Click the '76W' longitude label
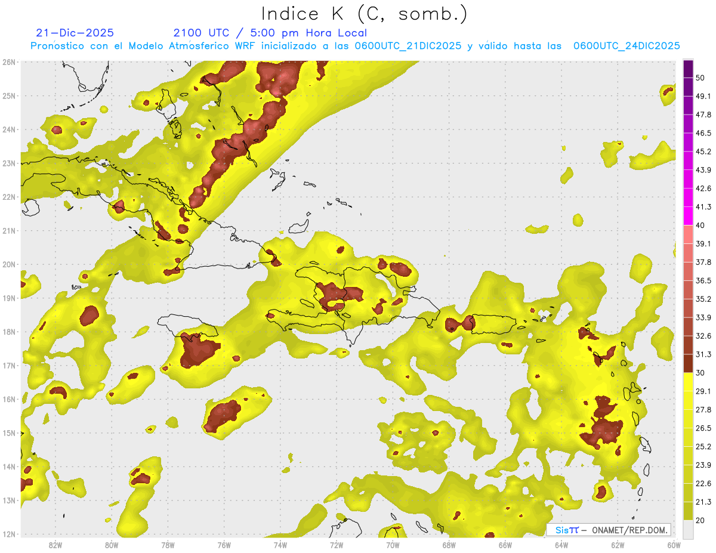The height and width of the screenshot is (553, 716). point(224,545)
